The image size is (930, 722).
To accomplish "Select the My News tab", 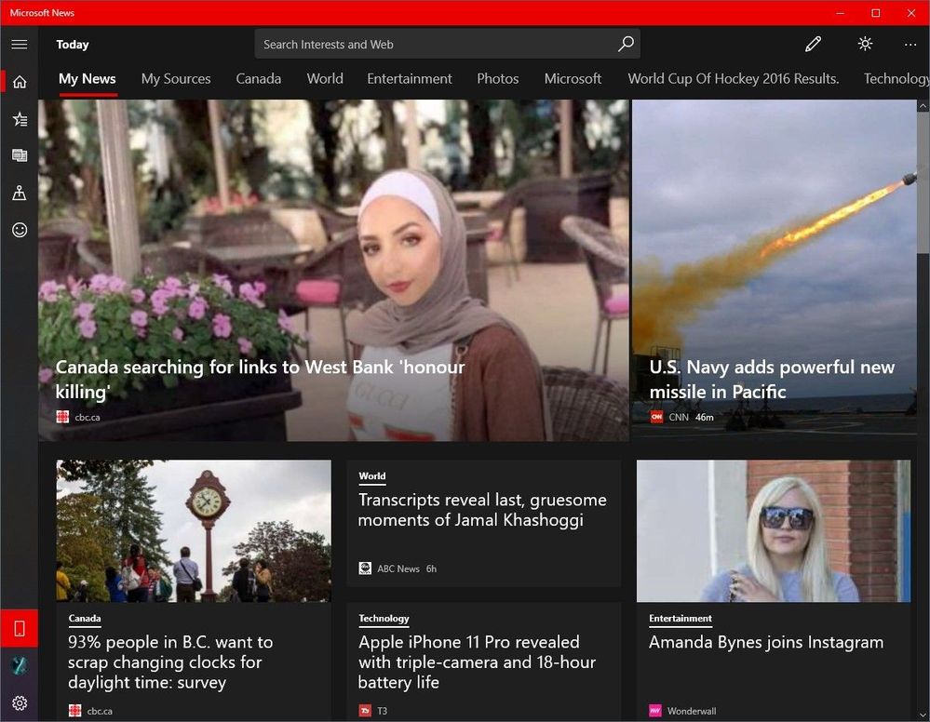I will (88, 79).
